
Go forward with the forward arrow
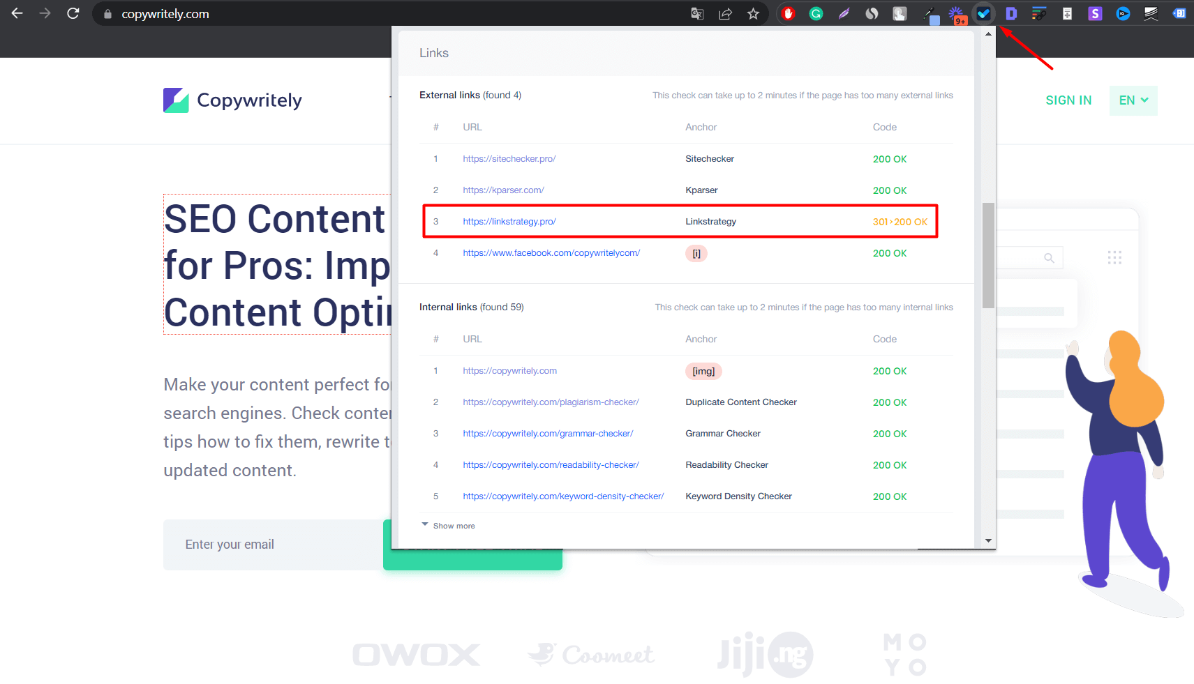[x=45, y=13]
